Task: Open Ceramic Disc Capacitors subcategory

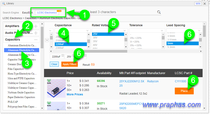Action: click(x=20, y=64)
